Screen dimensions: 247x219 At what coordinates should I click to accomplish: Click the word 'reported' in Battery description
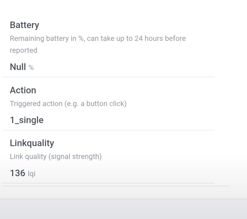23,50
